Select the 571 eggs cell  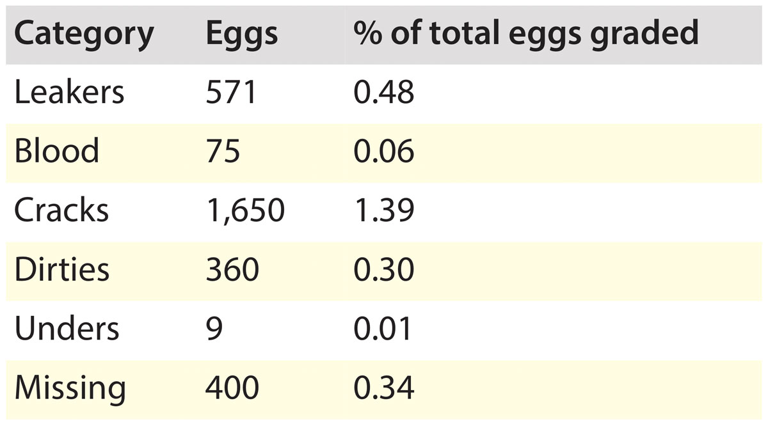(x=231, y=92)
